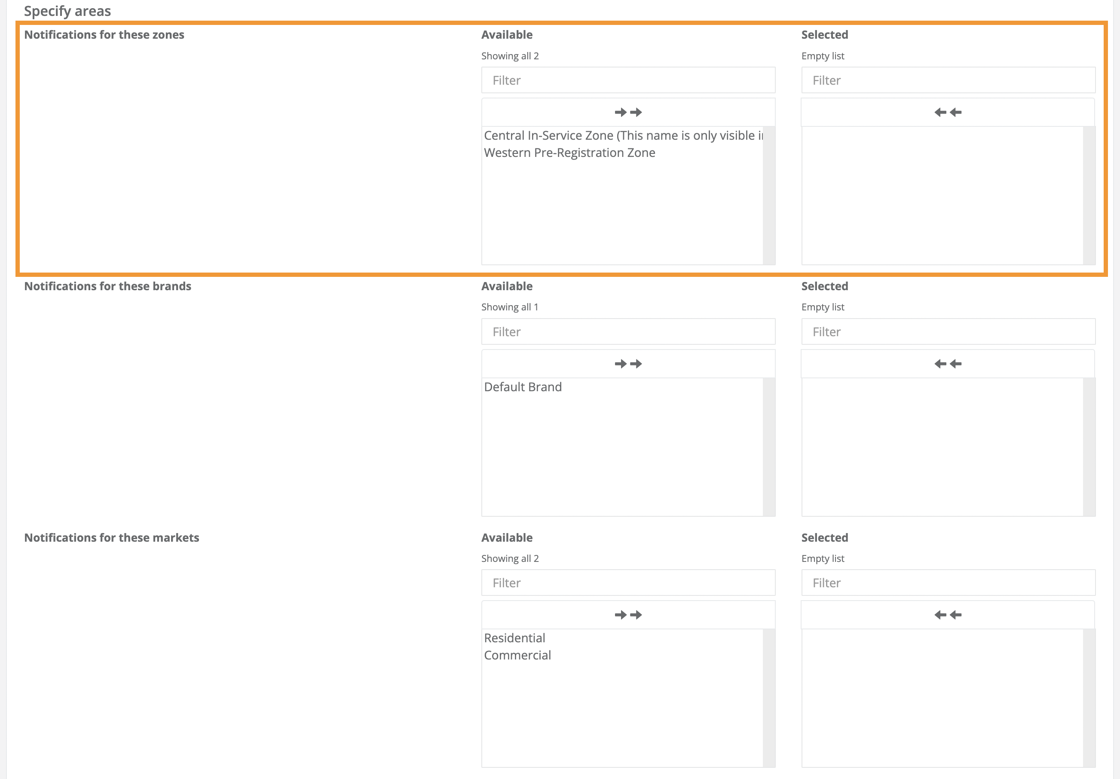Click remove-all arrows for selected brands
The height and width of the screenshot is (779, 1120).
coord(947,364)
